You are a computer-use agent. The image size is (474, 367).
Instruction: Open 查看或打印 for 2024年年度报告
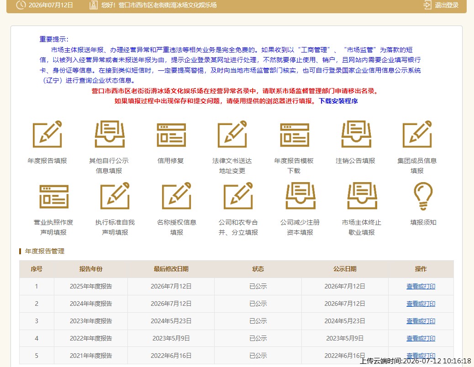(x=421, y=304)
